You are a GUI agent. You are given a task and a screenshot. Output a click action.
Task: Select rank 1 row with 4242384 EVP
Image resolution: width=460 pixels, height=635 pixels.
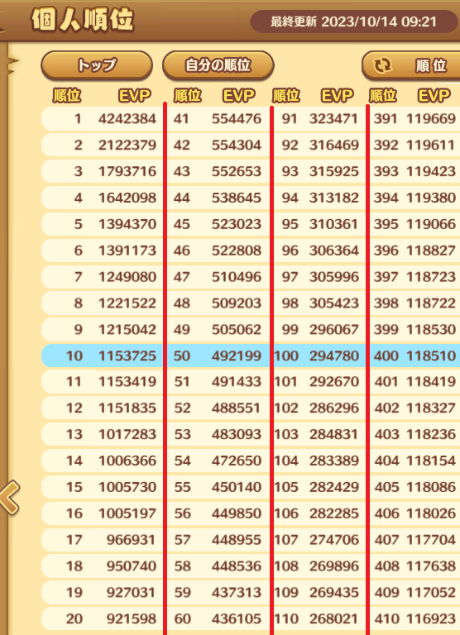[x=102, y=119]
